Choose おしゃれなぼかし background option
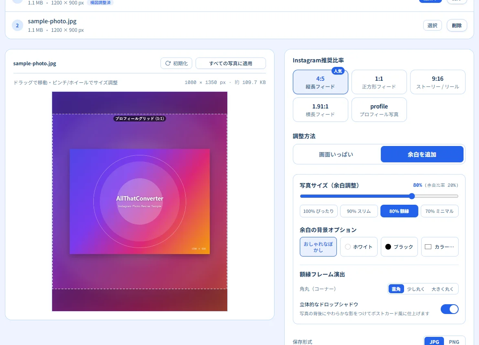This screenshot has width=479, height=345. pyautogui.click(x=319, y=246)
